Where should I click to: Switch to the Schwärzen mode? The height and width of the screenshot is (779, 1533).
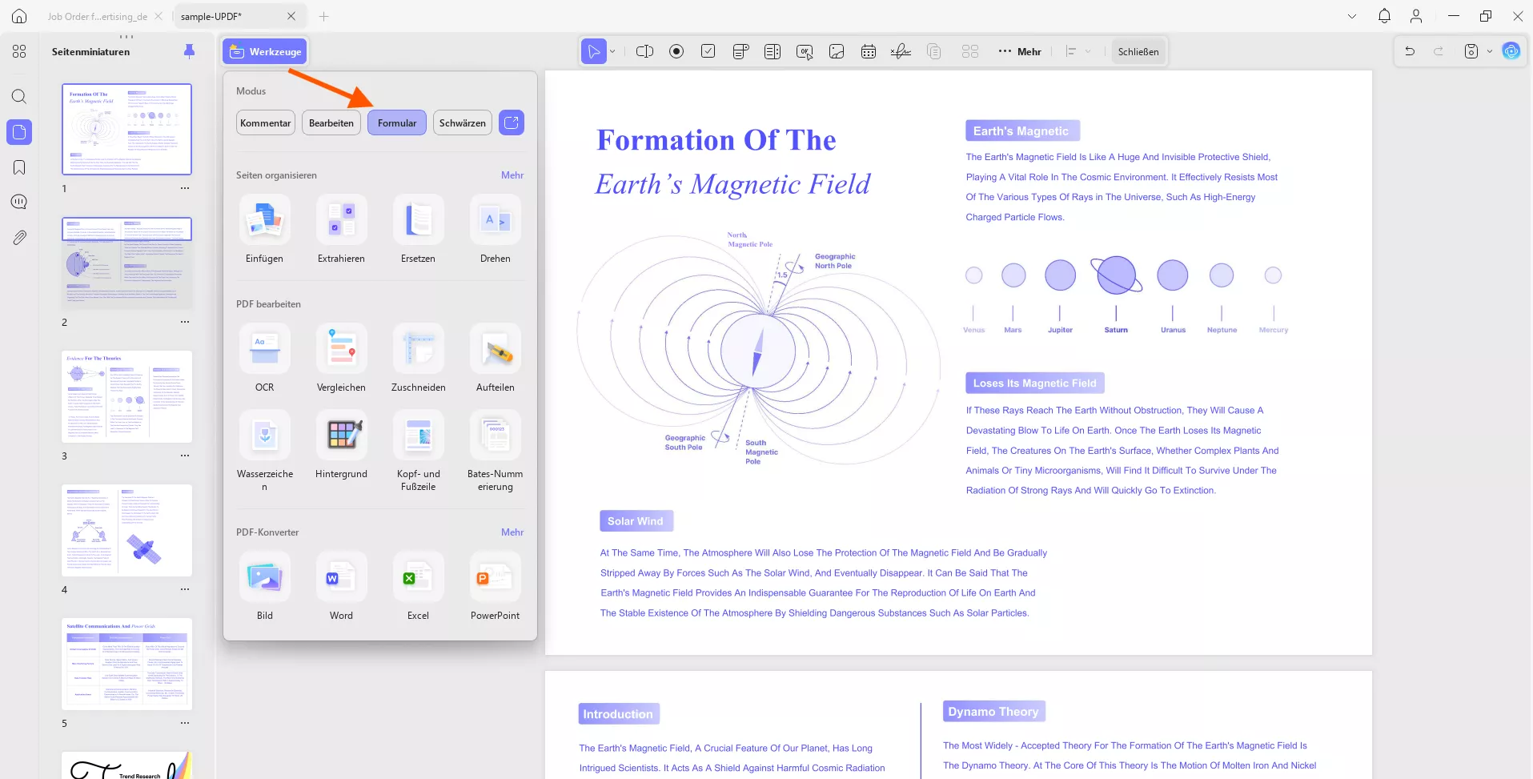[463, 122]
